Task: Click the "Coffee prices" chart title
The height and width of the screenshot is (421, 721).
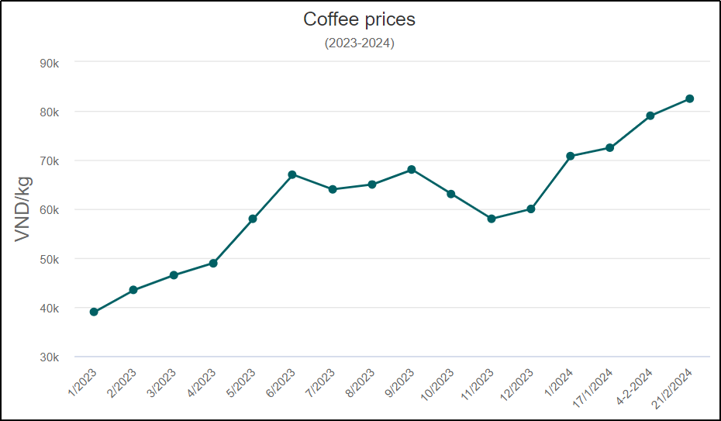Action: coord(360,19)
